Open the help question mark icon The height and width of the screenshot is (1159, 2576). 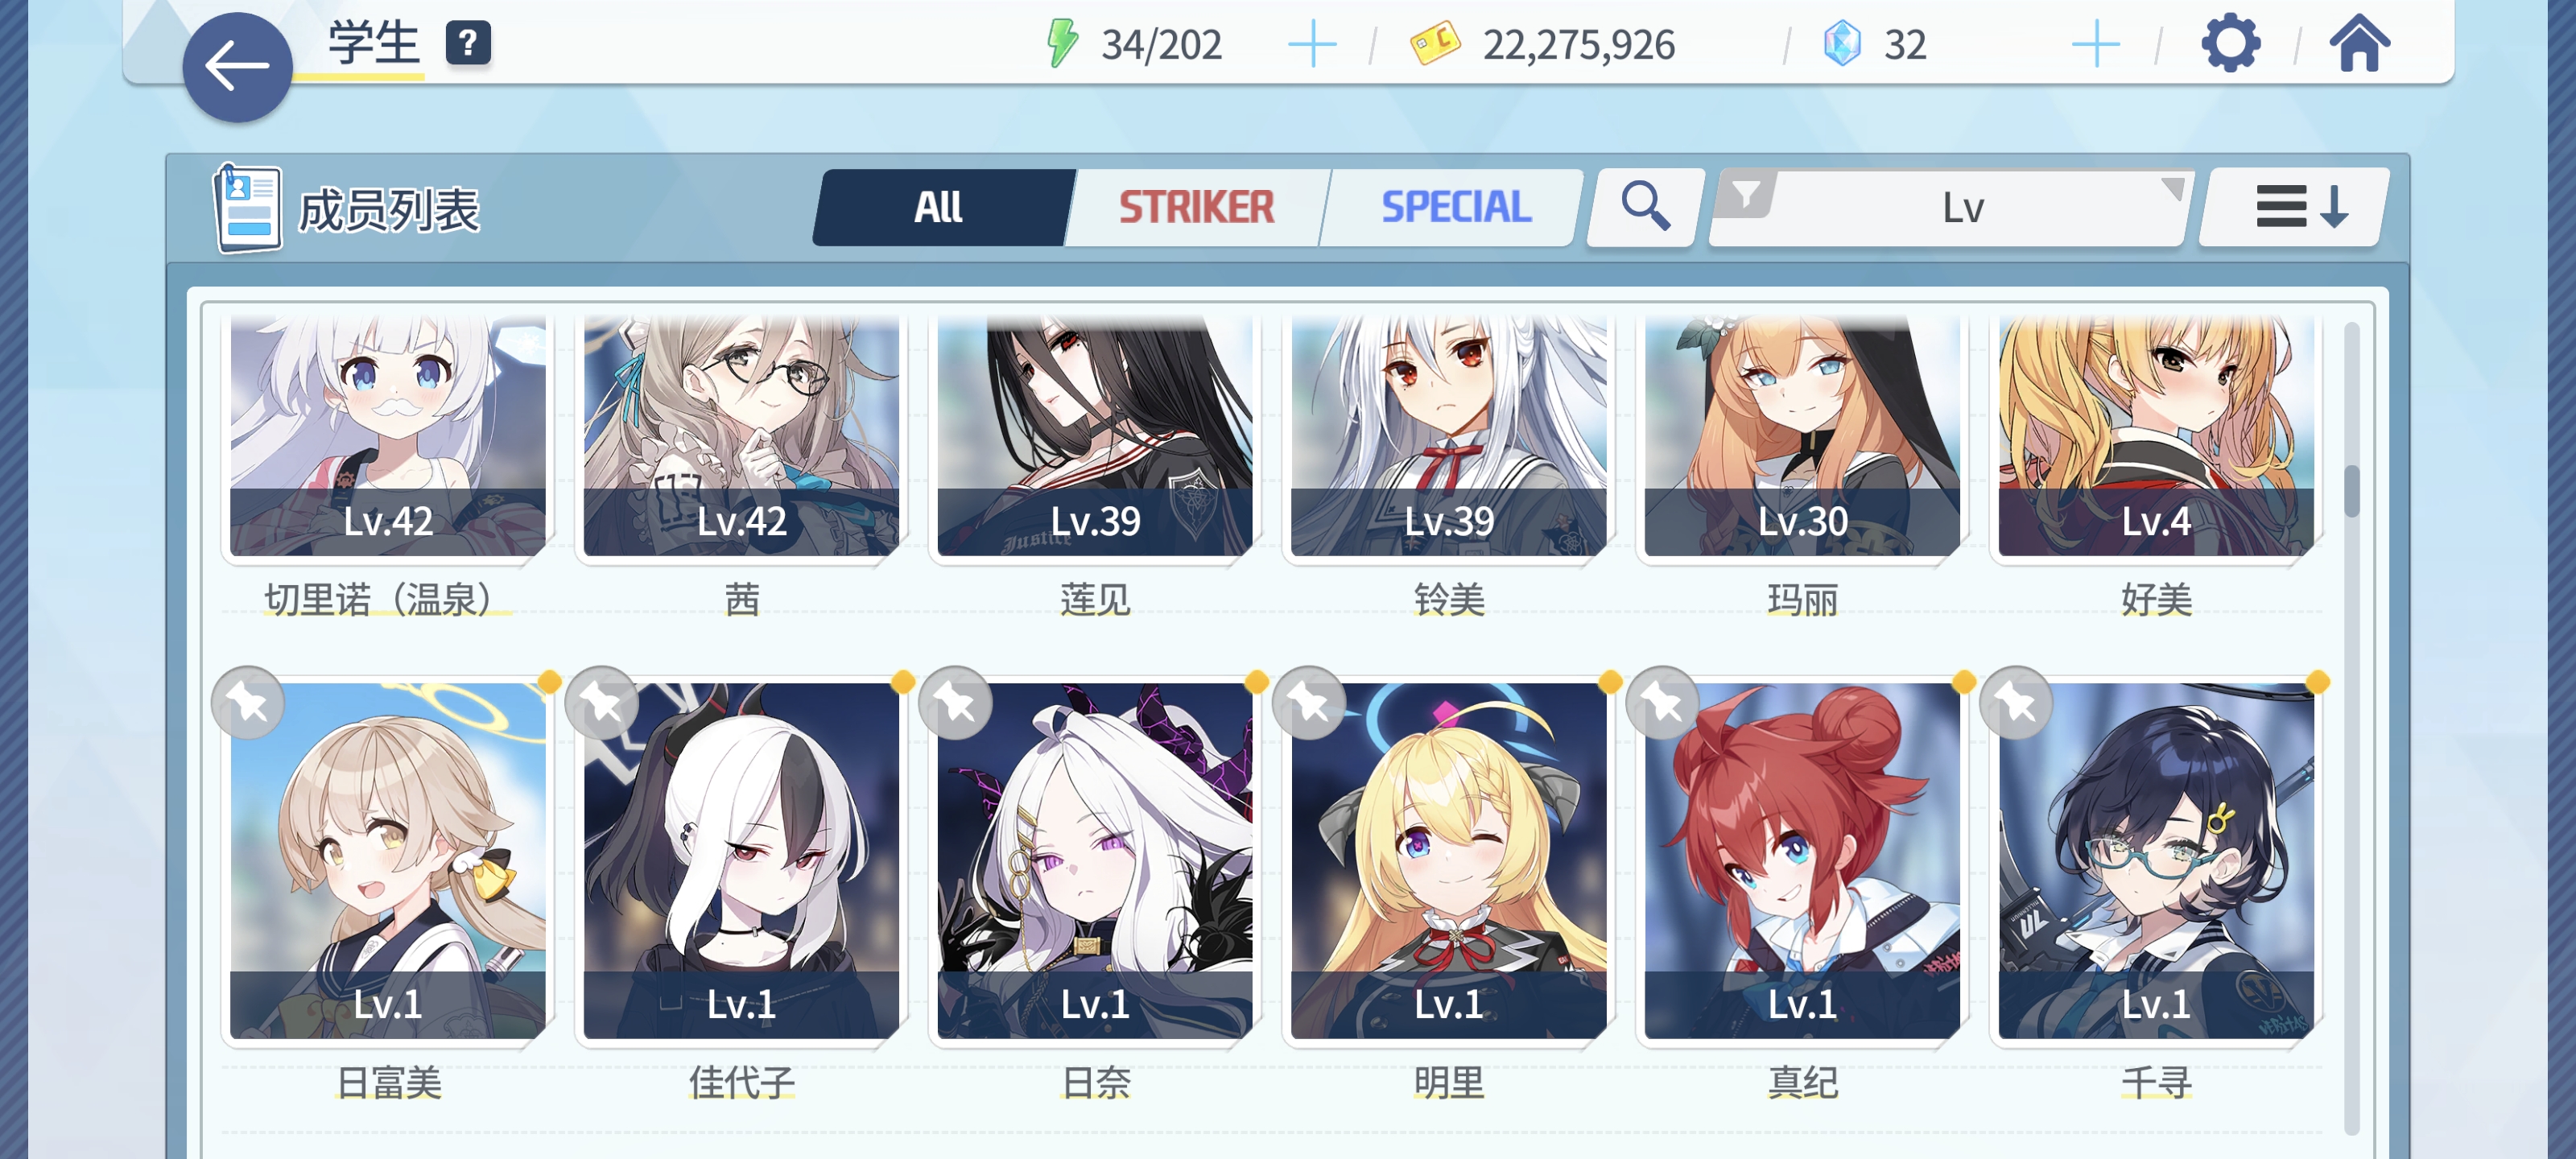[468, 43]
